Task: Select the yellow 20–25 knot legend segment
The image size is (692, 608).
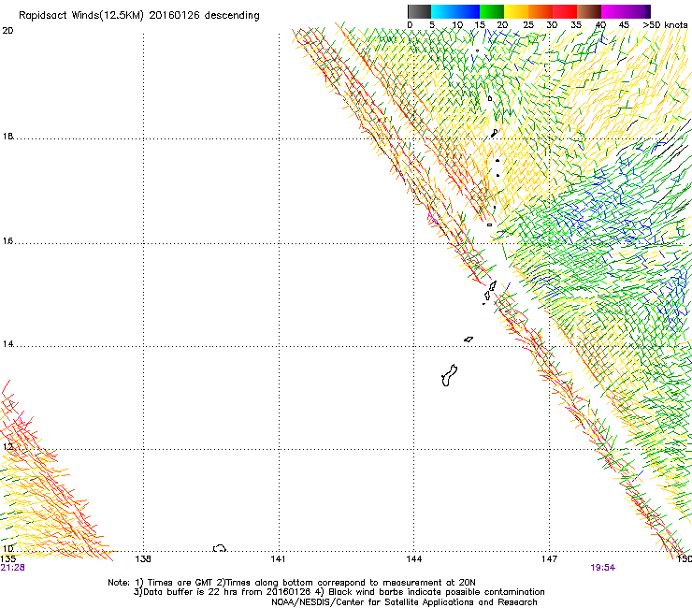Action: click(x=516, y=11)
